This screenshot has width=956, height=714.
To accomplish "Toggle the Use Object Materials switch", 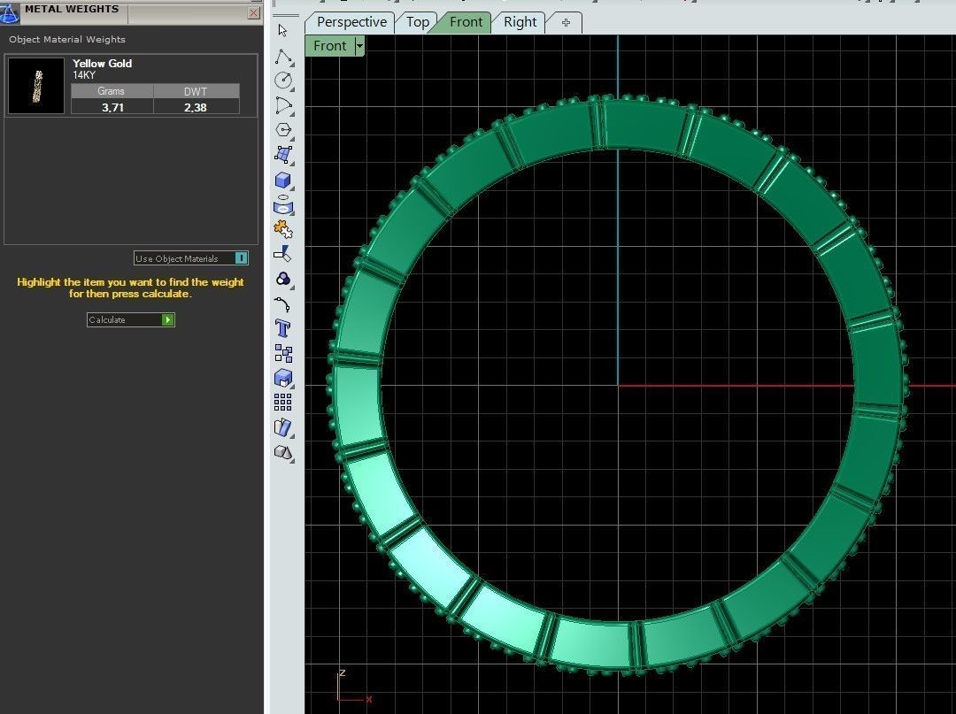I will click(242, 258).
